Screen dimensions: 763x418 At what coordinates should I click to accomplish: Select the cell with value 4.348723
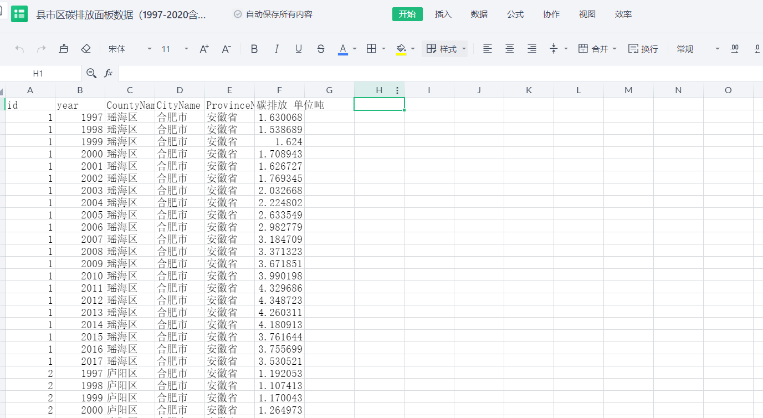point(280,299)
